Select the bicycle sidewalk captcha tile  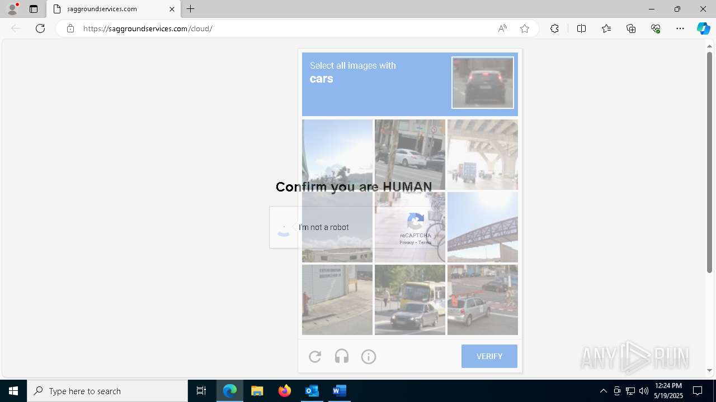[x=410, y=227]
